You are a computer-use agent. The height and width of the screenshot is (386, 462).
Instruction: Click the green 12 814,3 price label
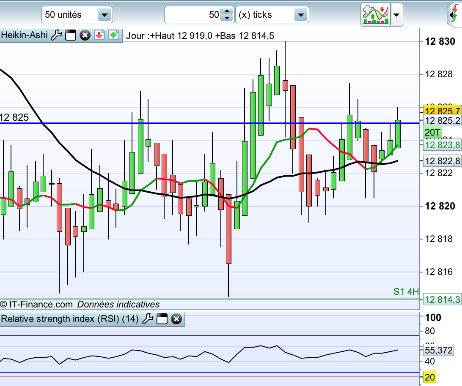[442, 299]
